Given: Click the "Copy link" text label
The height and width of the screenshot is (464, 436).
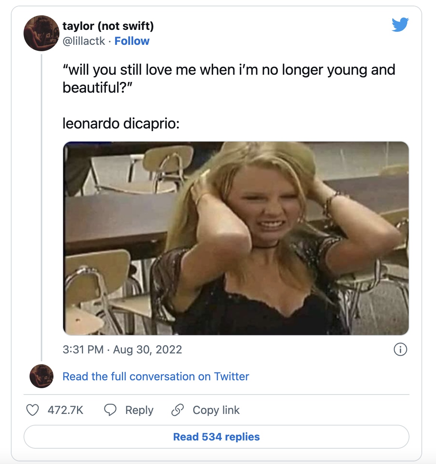Looking at the screenshot, I should coord(216,410).
